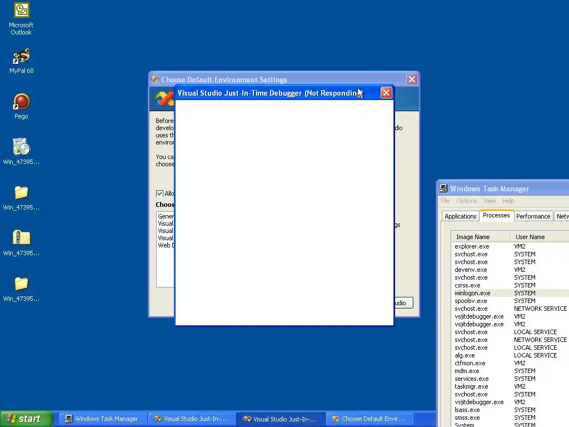This screenshot has width=569, height=427.
Task: Select the Gener... entry in settings list
Action: tap(166, 216)
